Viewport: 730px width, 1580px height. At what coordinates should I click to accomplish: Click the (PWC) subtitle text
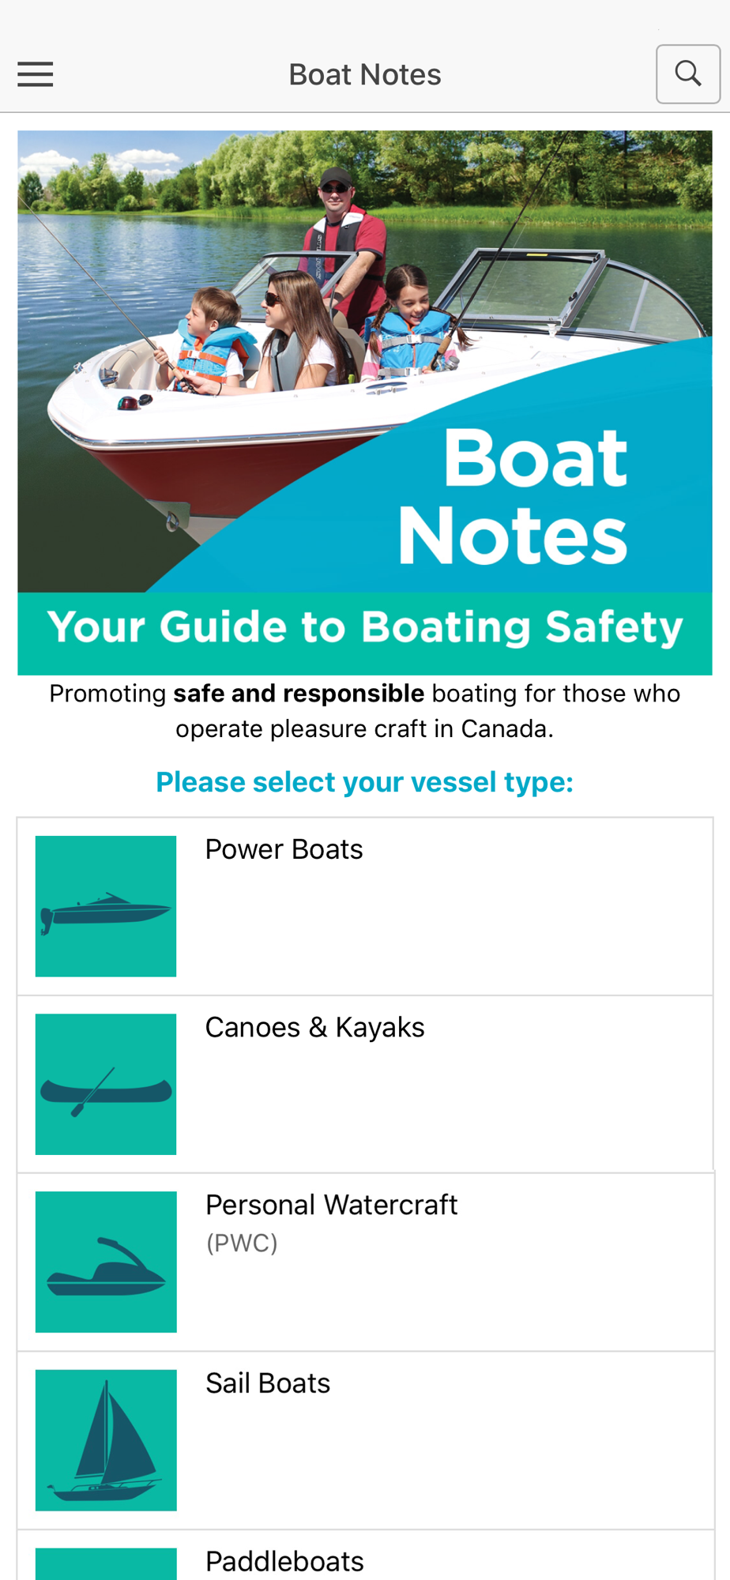pyautogui.click(x=242, y=1243)
